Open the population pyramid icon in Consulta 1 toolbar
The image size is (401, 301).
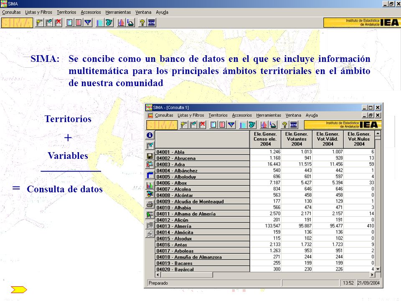264,125
